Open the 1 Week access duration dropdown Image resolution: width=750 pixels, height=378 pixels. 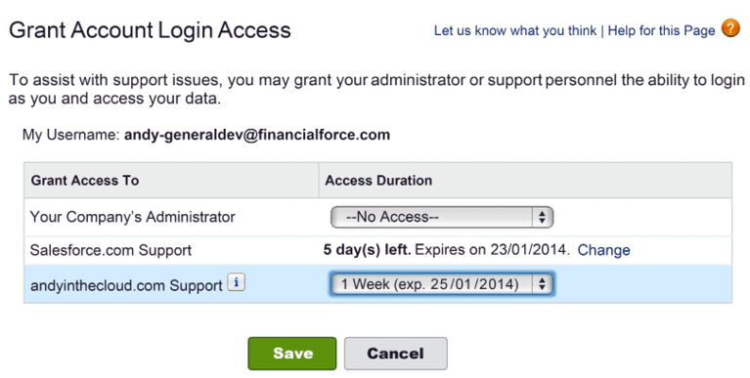[x=442, y=284]
